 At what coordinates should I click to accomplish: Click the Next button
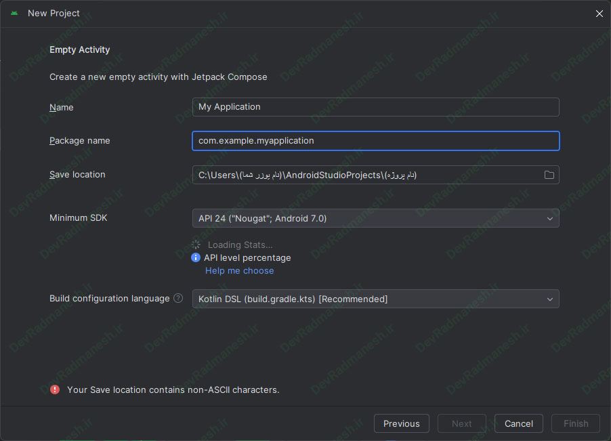(461, 423)
